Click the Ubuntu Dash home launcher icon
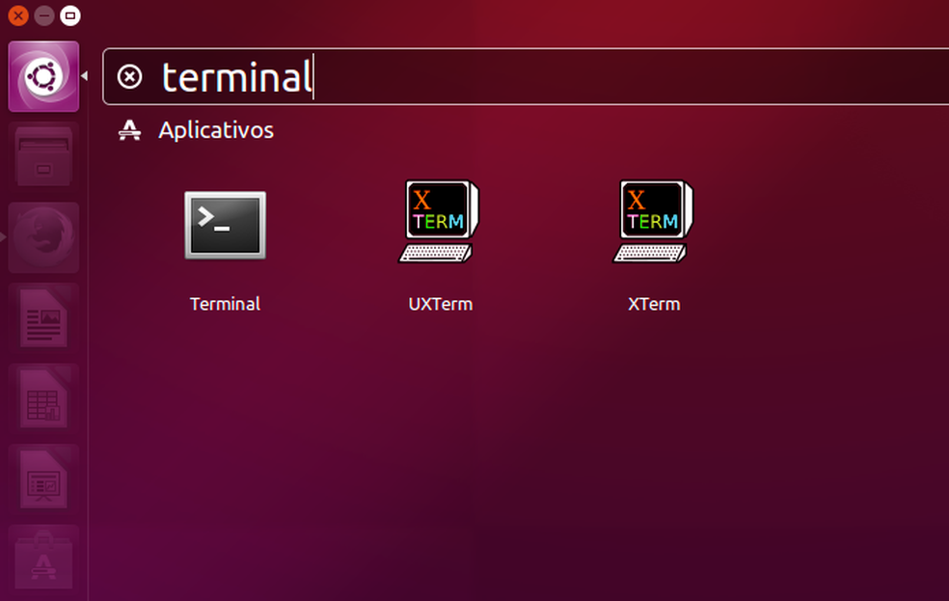Image resolution: width=949 pixels, height=601 pixels. click(x=43, y=76)
